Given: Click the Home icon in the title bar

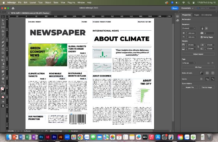Looking at the screenshot, I should [13, 8].
